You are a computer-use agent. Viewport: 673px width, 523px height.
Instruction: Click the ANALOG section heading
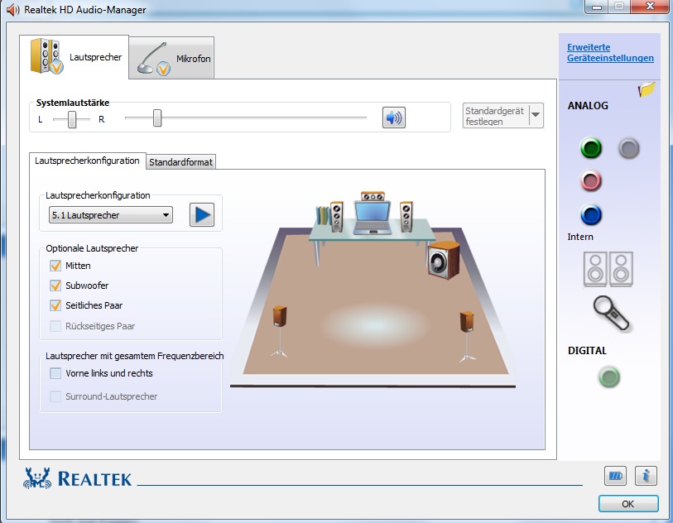(x=588, y=106)
